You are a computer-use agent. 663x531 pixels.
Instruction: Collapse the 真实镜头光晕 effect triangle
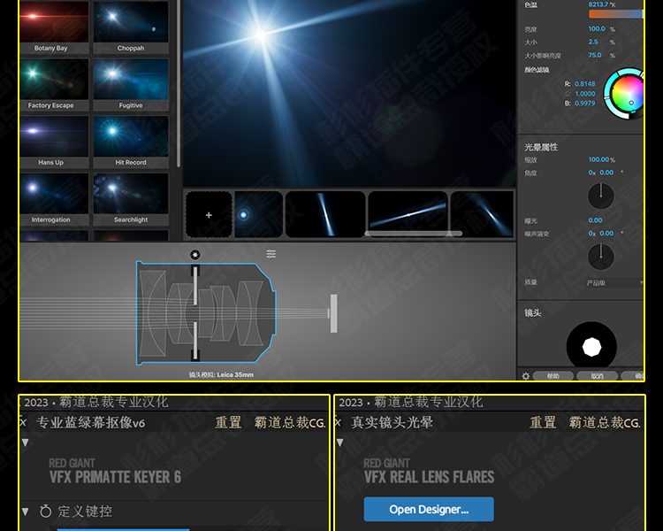point(340,442)
